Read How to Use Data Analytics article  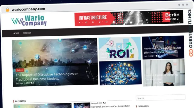[162, 50]
